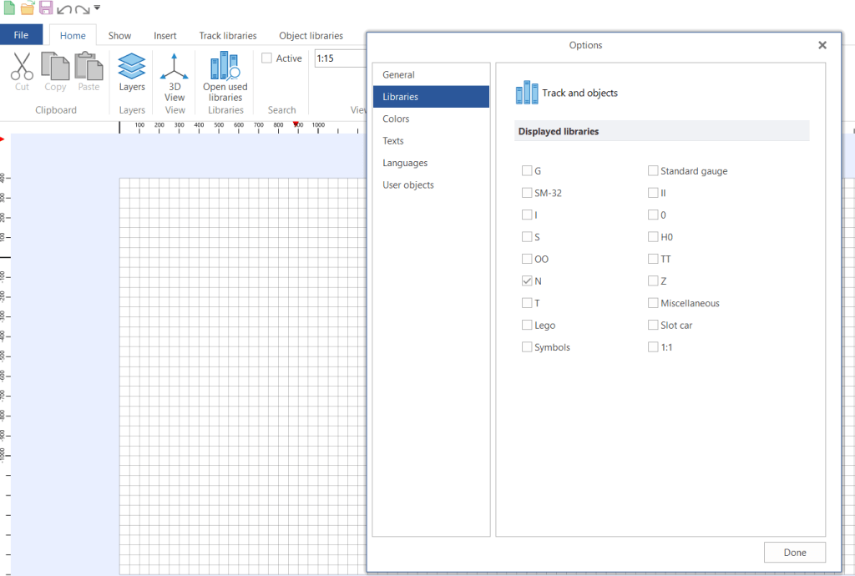855x576 pixels.
Task: Close the Options dialog
Action: [x=822, y=45]
